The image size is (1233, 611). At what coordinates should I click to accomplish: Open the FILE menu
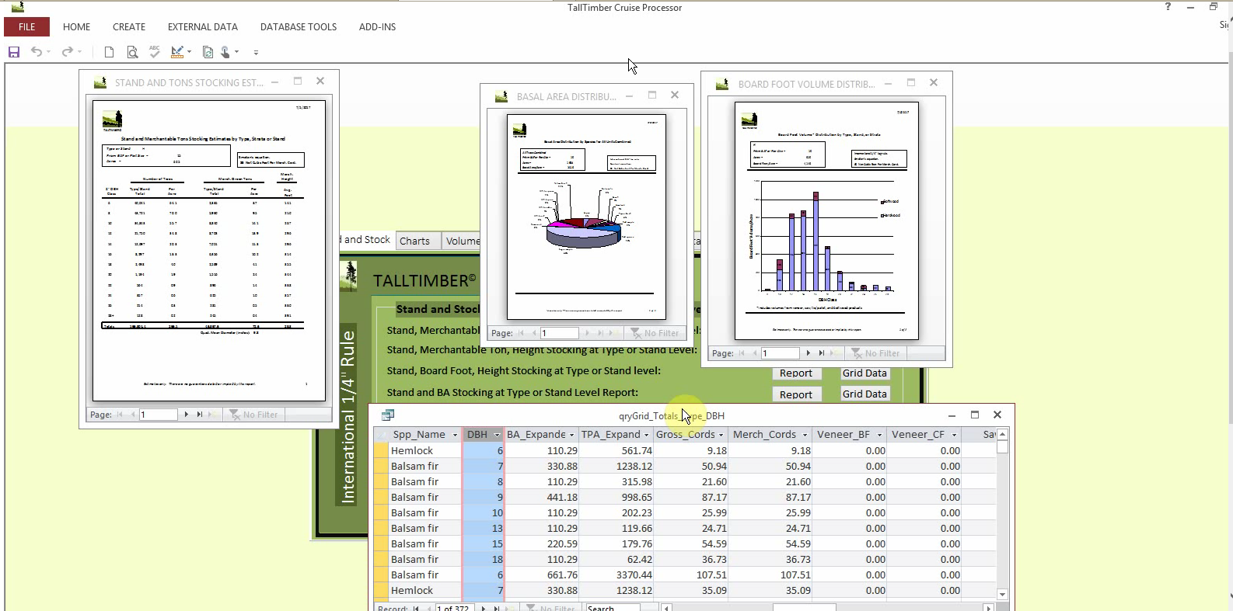point(26,26)
